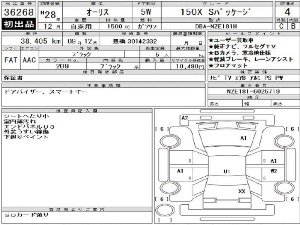This screenshot has height=225, width=300.
Task: Click the SDカード預り notice text
Action: pyautogui.click(x=26, y=215)
